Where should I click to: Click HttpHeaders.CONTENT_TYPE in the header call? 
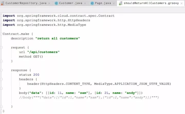point(66,84)
